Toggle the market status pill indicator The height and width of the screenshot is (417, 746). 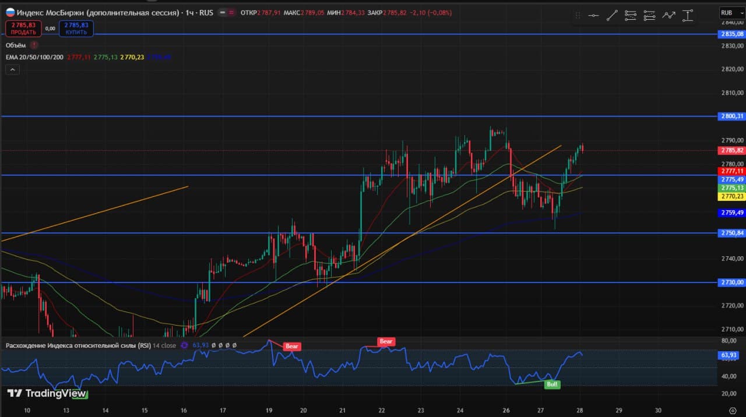tap(226, 12)
